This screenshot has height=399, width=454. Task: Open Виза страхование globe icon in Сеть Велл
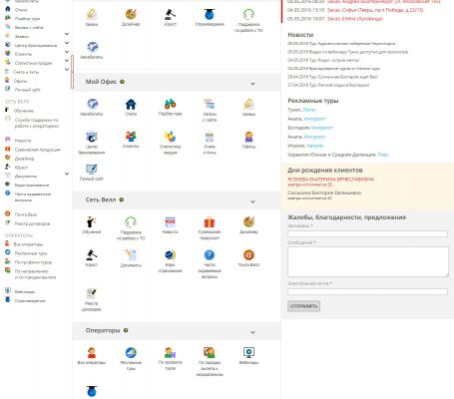pyautogui.click(x=170, y=255)
